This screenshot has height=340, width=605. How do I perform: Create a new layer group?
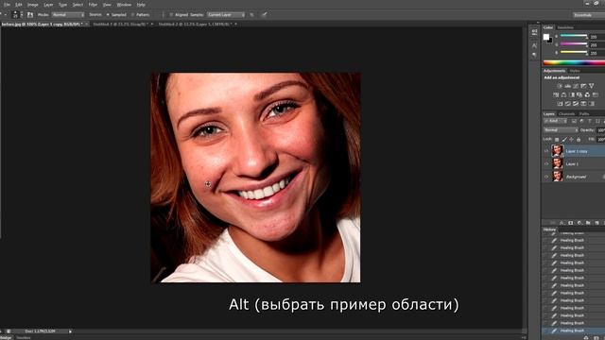pos(588,223)
